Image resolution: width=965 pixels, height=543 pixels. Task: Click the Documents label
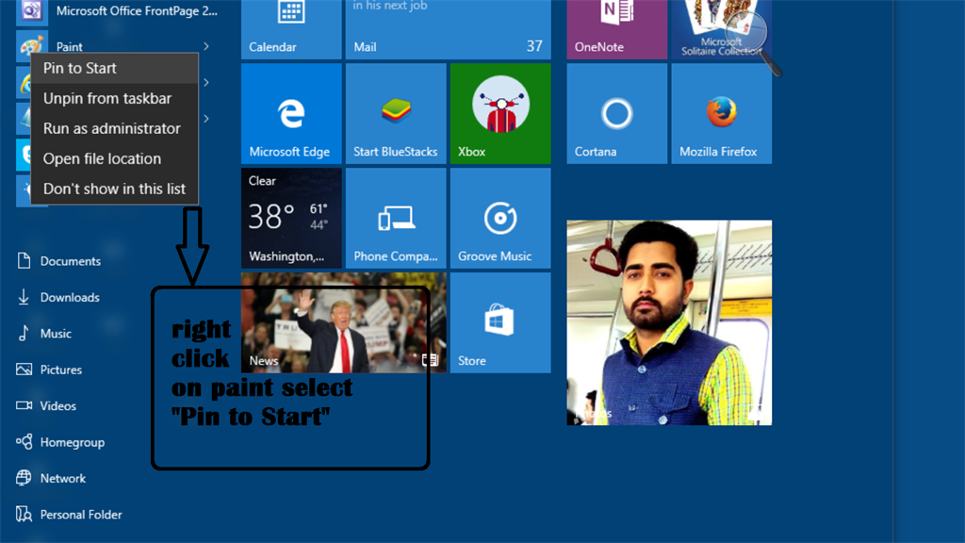(70, 261)
